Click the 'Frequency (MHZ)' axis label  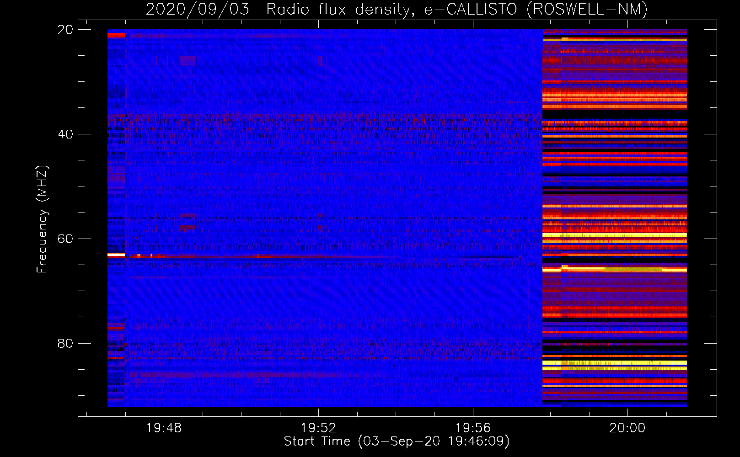click(x=42, y=219)
